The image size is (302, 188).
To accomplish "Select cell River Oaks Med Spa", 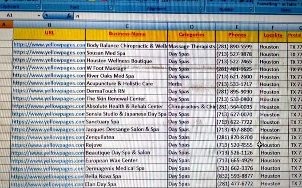I will pyautogui.click(x=127, y=76).
